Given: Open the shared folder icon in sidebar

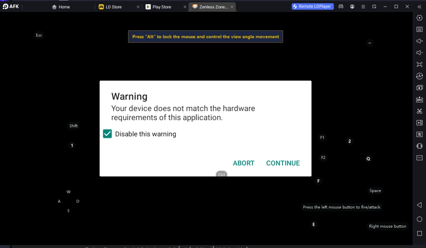Looking at the screenshot, I should (x=419, y=134).
